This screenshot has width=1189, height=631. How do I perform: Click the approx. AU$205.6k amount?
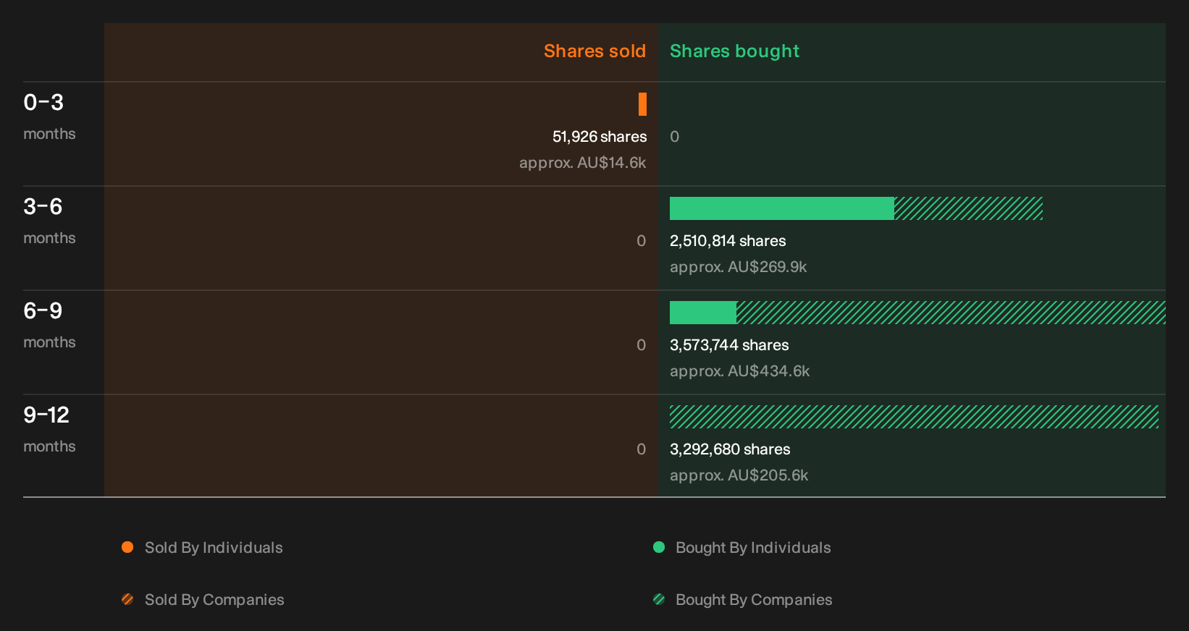pyautogui.click(x=739, y=475)
